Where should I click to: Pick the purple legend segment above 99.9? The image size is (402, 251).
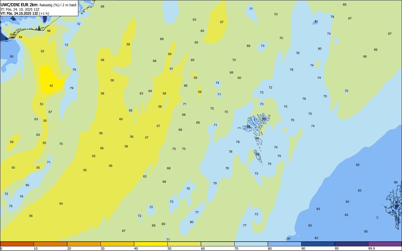point(385,244)
